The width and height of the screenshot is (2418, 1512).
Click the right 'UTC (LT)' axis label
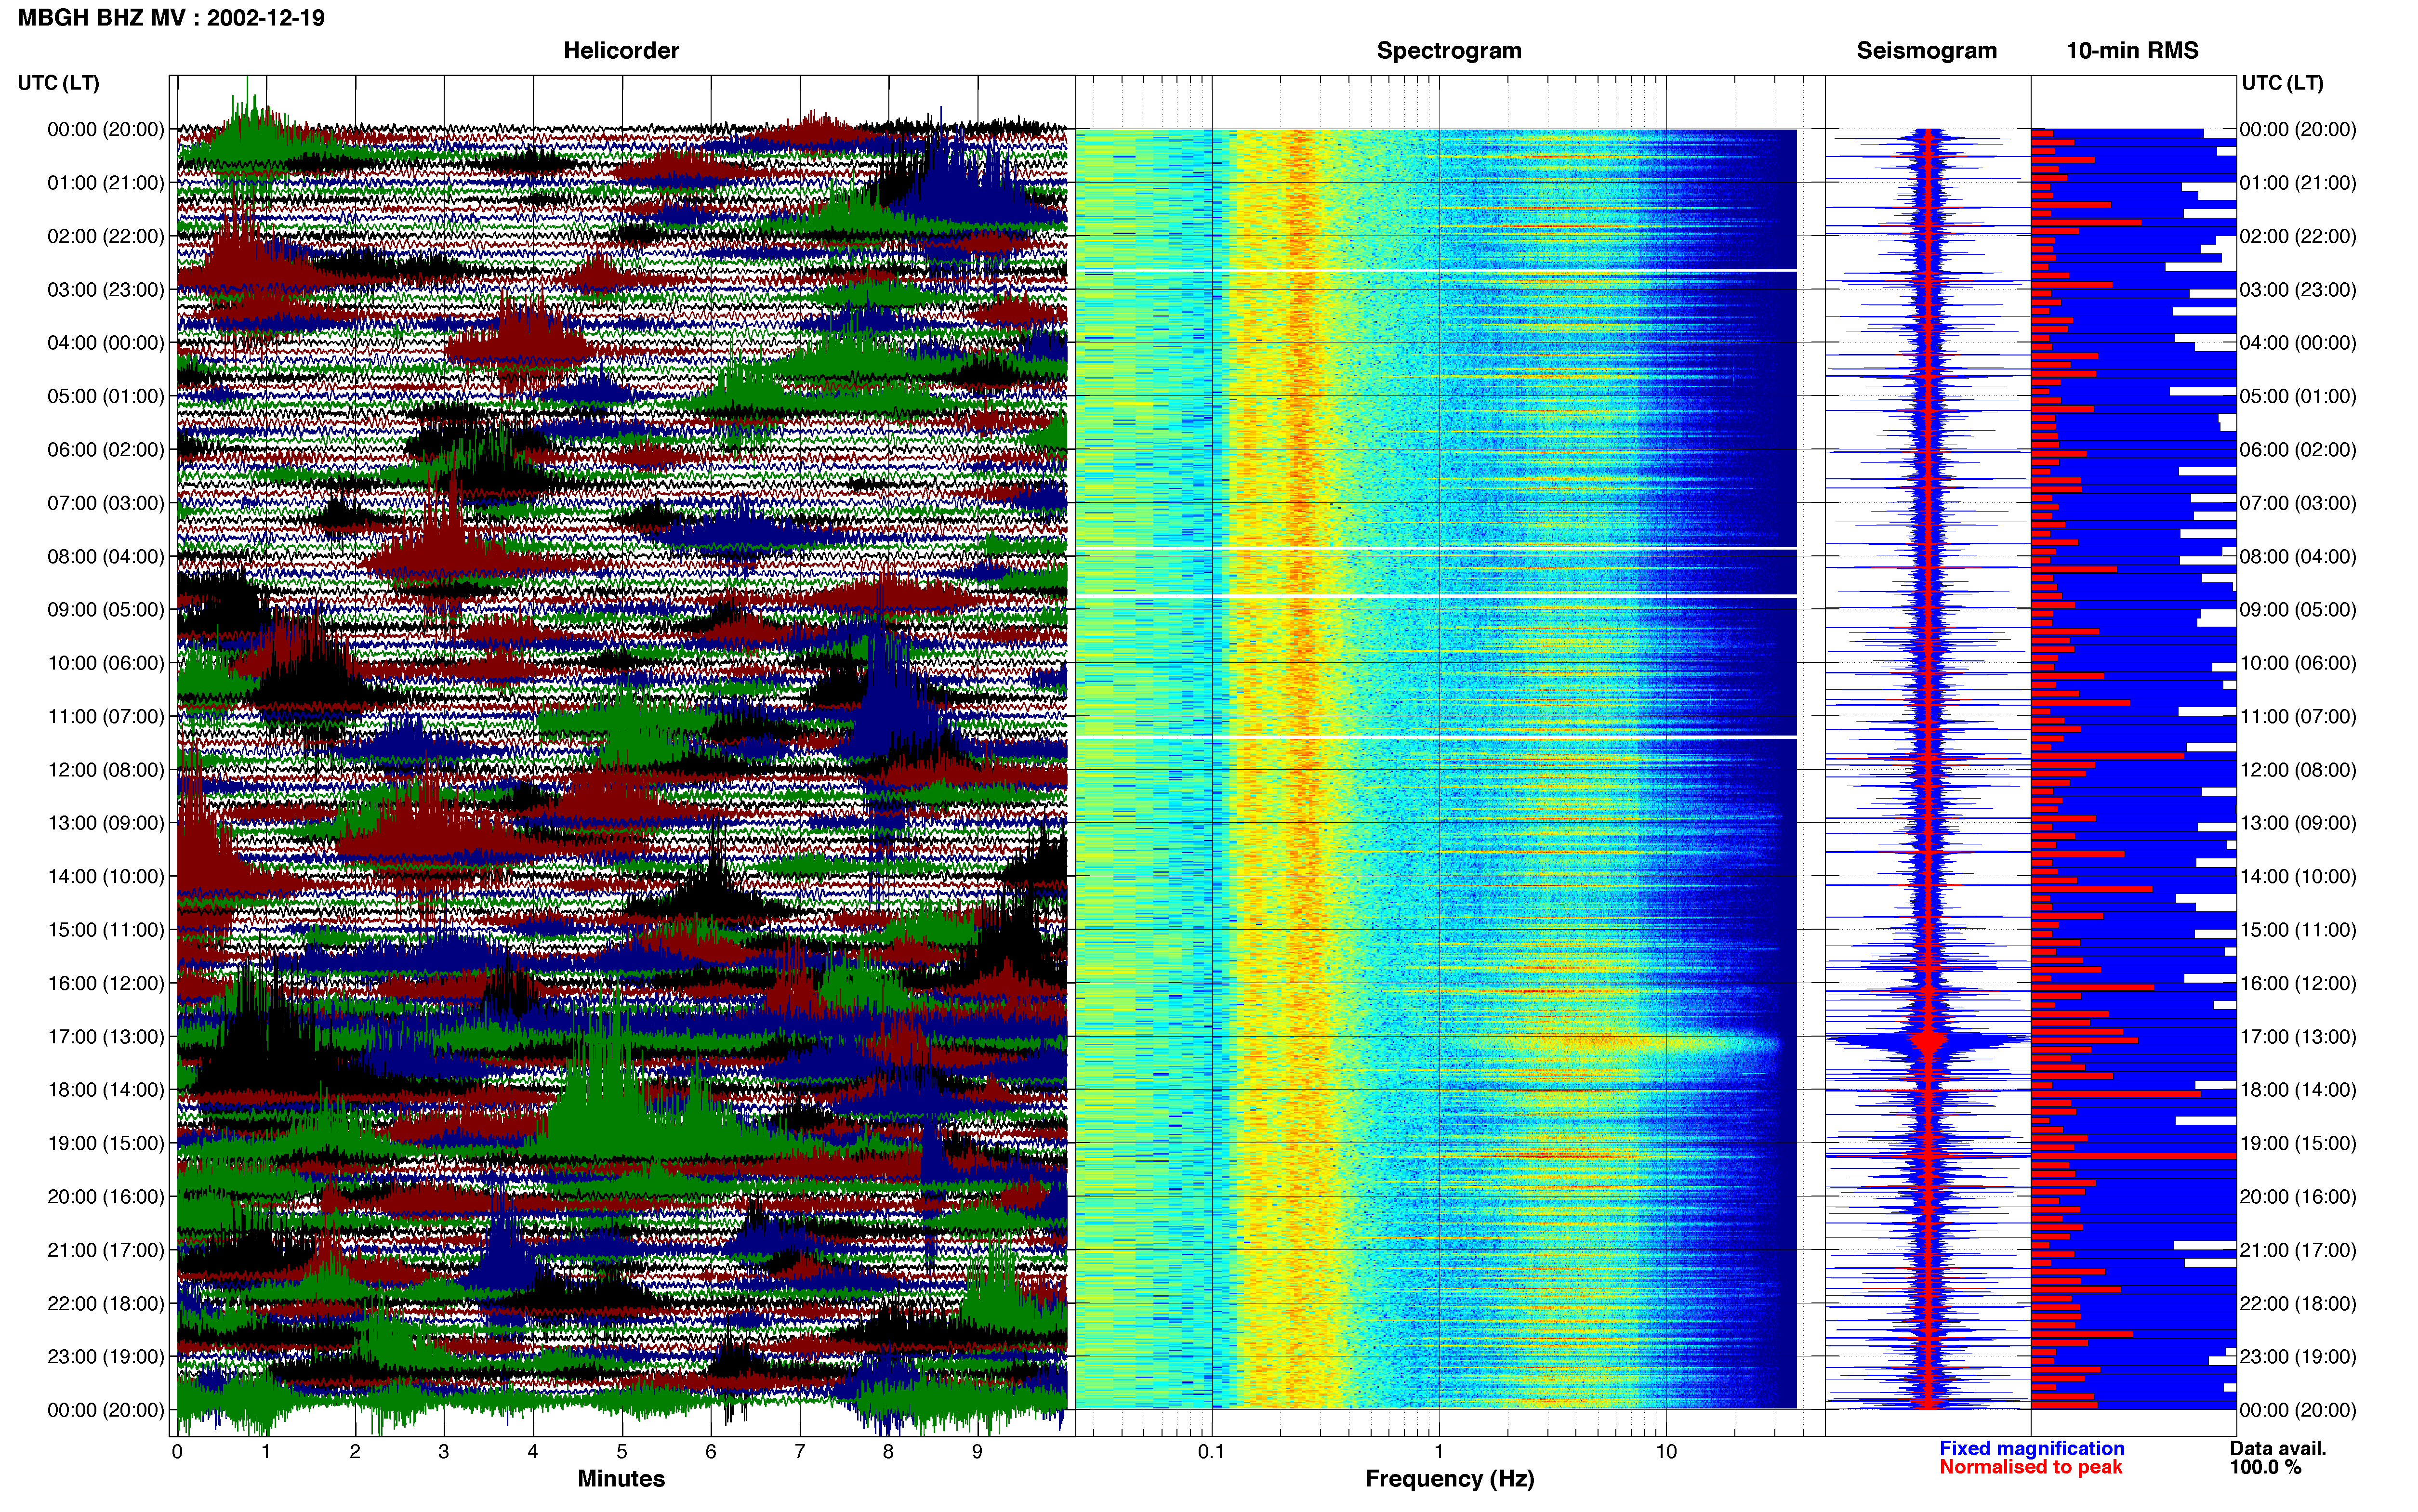(2282, 83)
